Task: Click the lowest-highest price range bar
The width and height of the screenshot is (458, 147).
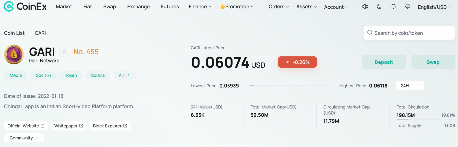Action: click(289, 86)
